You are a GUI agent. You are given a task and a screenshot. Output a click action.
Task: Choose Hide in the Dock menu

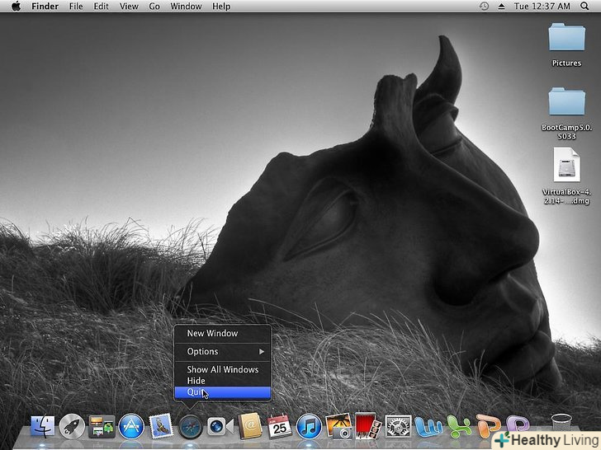196,381
